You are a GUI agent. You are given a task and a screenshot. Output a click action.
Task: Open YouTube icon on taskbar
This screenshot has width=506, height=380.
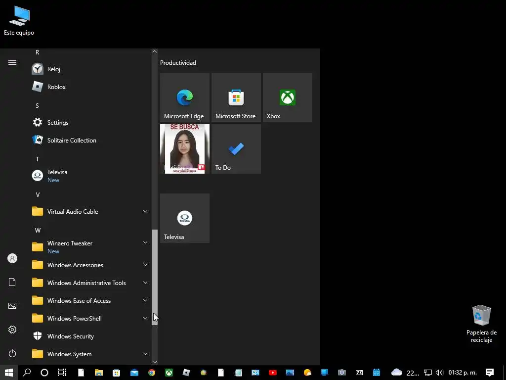(x=273, y=373)
